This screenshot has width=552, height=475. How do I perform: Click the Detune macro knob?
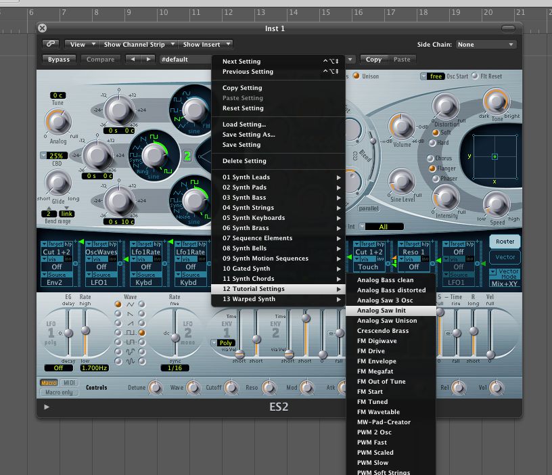click(156, 387)
